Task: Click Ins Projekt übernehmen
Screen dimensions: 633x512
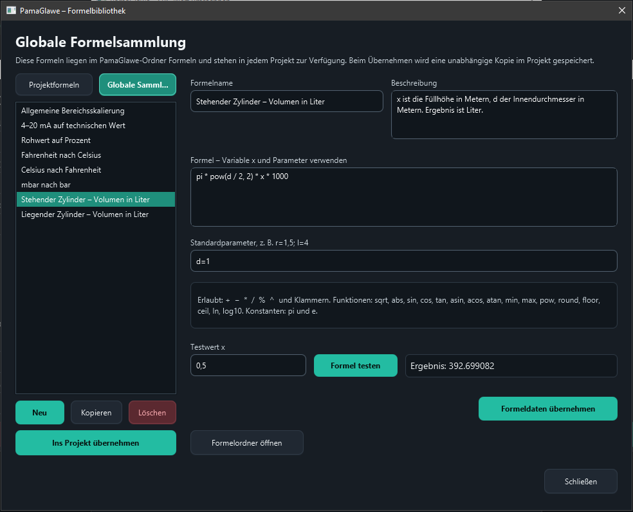Action: click(96, 443)
